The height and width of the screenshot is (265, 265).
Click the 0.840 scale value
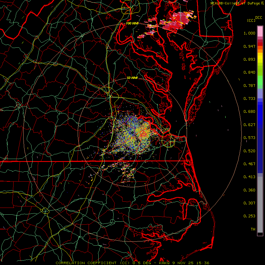tap(249, 72)
